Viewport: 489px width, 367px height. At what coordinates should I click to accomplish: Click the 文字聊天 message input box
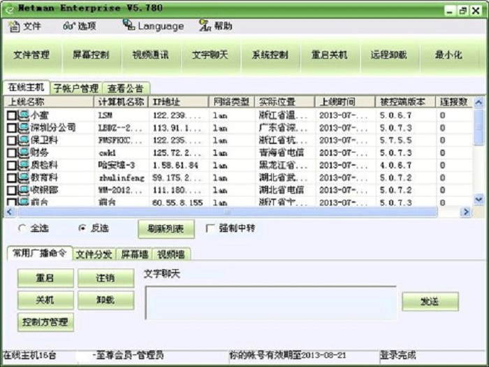click(x=271, y=303)
